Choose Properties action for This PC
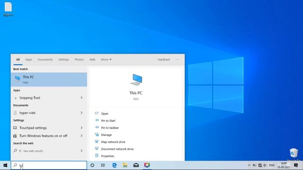This screenshot has width=303, height=170. point(107,156)
